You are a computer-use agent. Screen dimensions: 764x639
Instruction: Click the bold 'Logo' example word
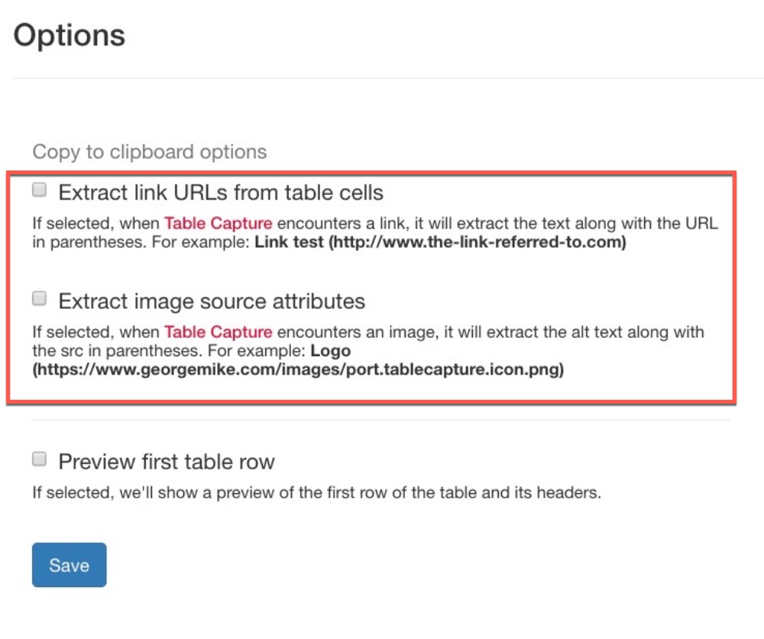330,352
